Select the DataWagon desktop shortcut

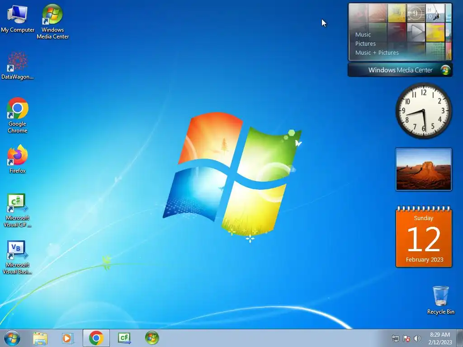pyautogui.click(x=18, y=66)
